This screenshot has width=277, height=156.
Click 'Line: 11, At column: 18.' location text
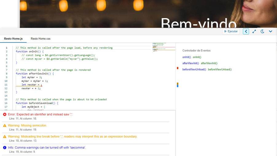pyautogui.click(x=23, y=119)
